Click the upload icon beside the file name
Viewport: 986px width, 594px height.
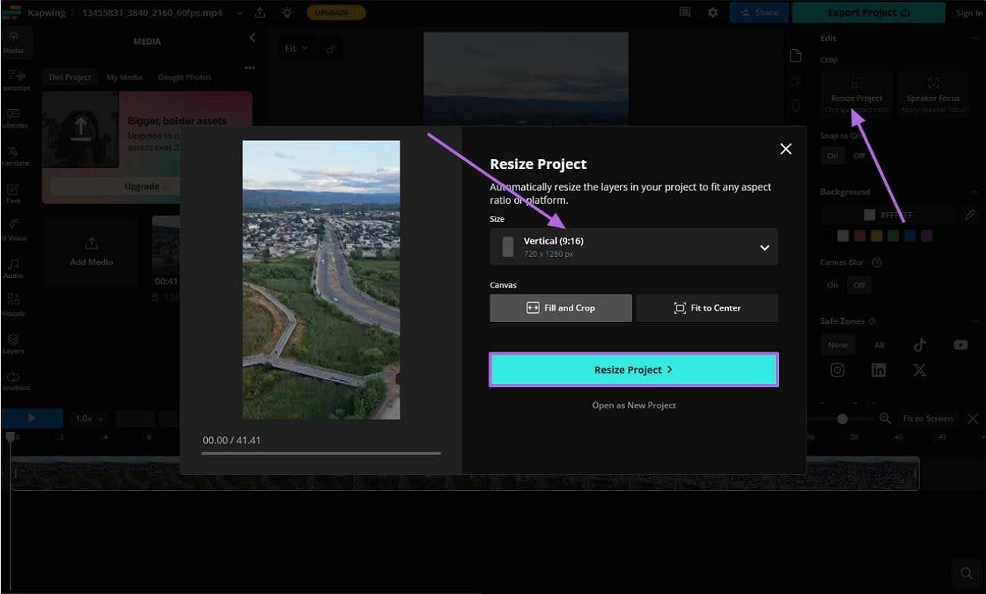pyautogui.click(x=260, y=13)
